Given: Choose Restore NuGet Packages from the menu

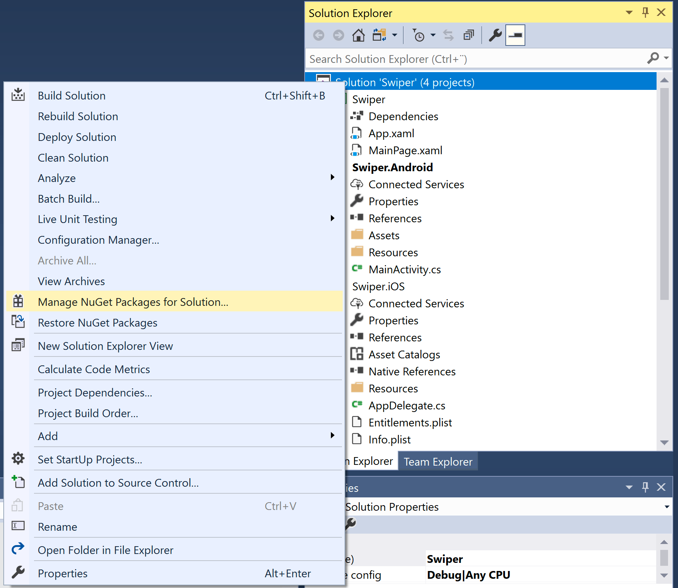Looking at the screenshot, I should pos(97,322).
